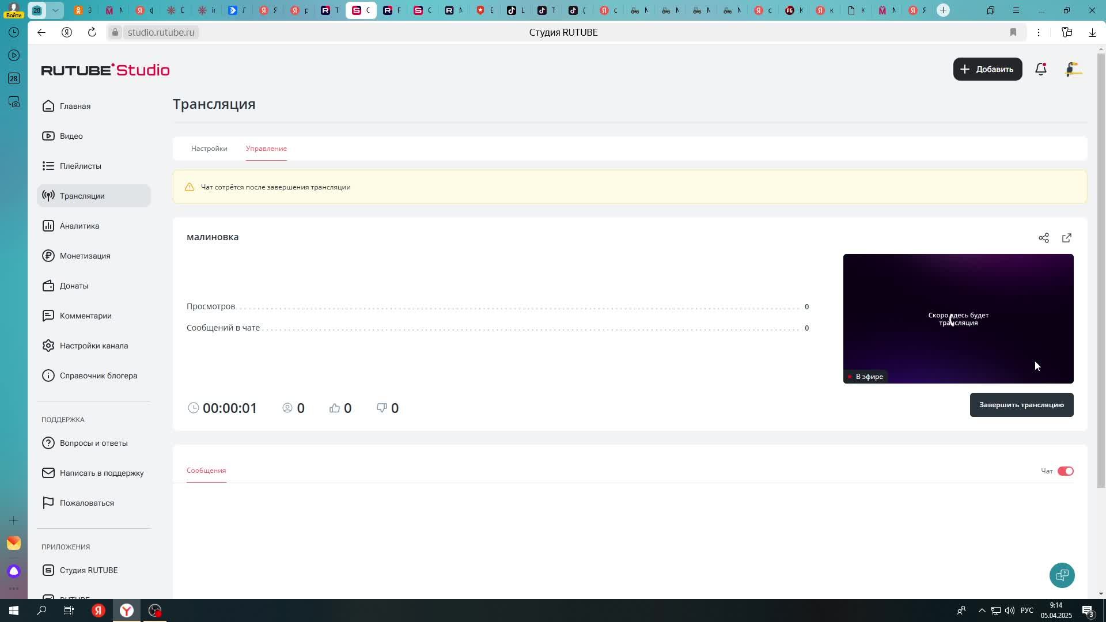Click the broadcast preview thumbnail

(957, 318)
